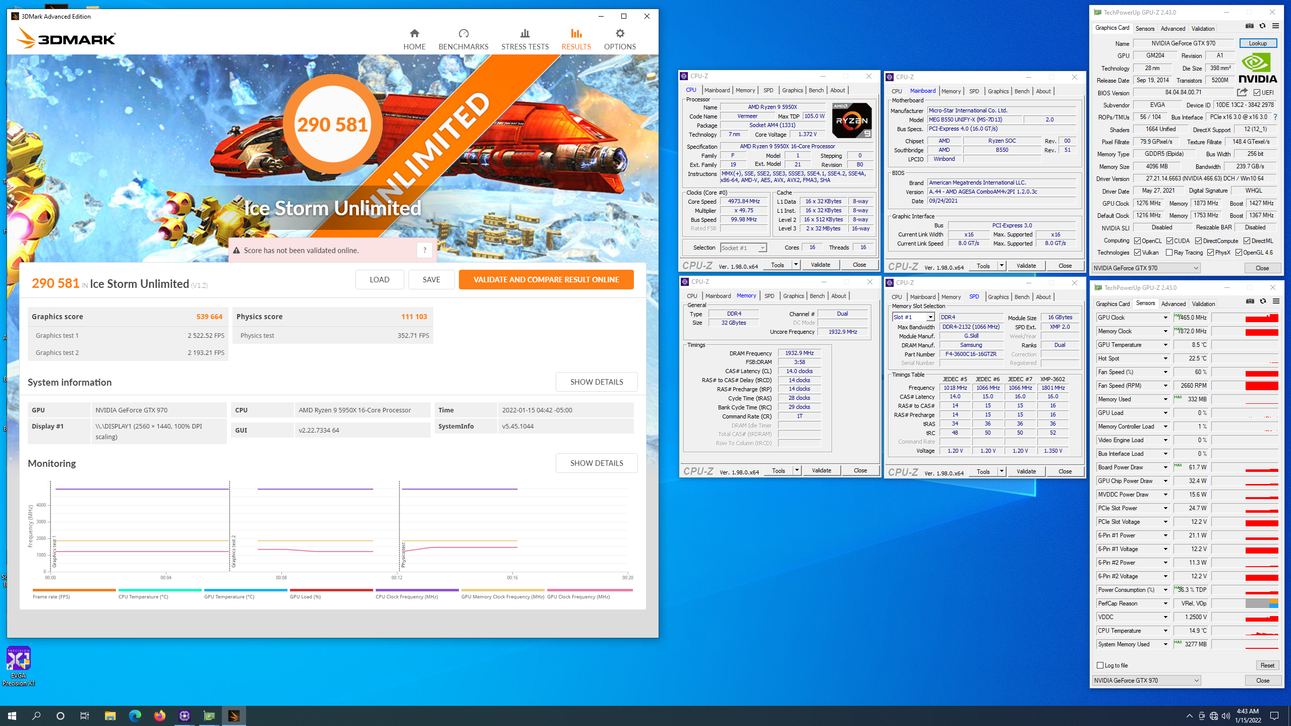
Task: Expand the Board Power Draw sensor dropdown
Action: (x=1165, y=467)
